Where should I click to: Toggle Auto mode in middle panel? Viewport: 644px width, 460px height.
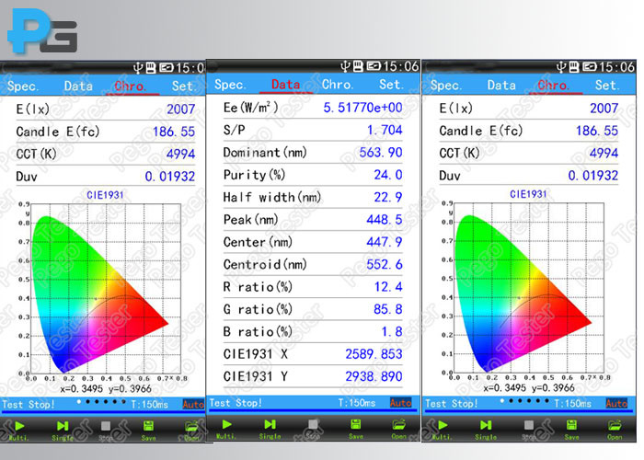[400, 403]
